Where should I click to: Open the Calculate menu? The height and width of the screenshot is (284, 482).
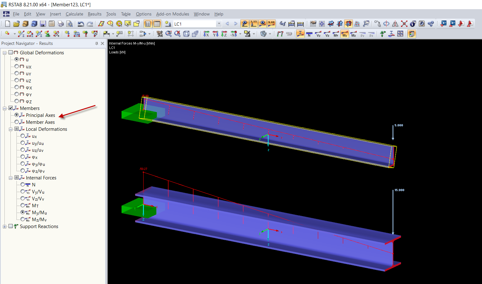pyautogui.click(x=74, y=14)
